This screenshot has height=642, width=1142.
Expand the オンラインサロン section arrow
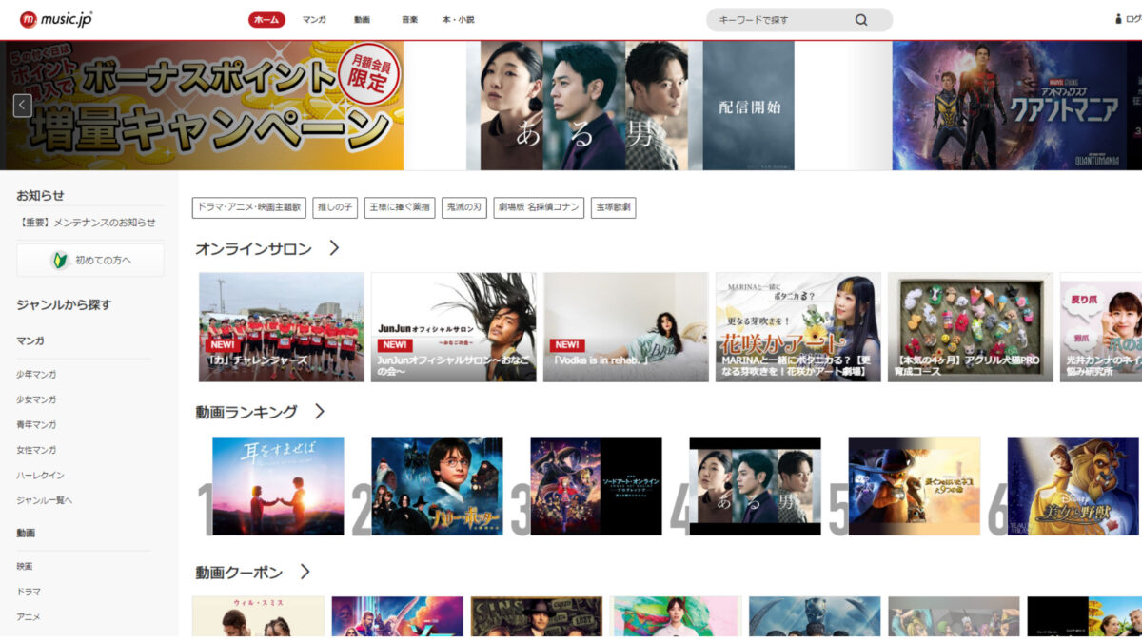point(334,248)
